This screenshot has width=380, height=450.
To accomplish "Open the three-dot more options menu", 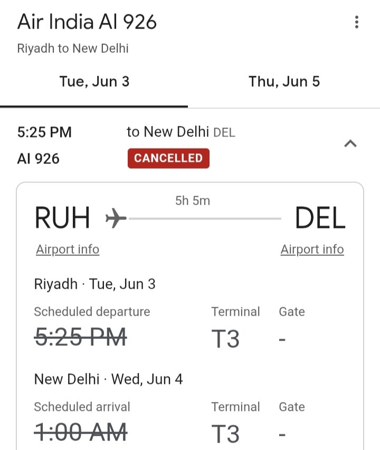I will (x=357, y=22).
